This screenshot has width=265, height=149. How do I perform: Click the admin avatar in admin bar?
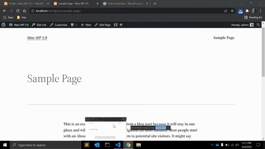click(x=252, y=25)
